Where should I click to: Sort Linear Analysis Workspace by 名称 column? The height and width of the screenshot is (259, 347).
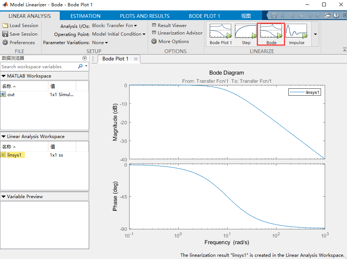[24, 147]
